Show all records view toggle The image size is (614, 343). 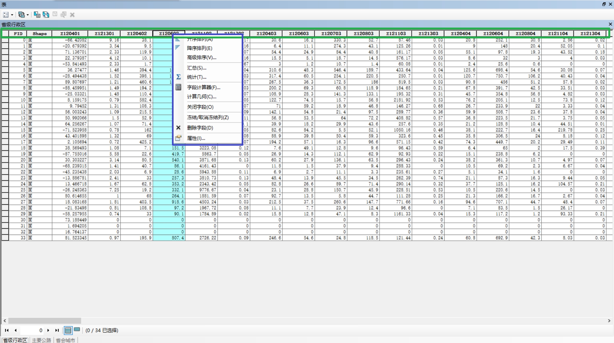coord(68,330)
